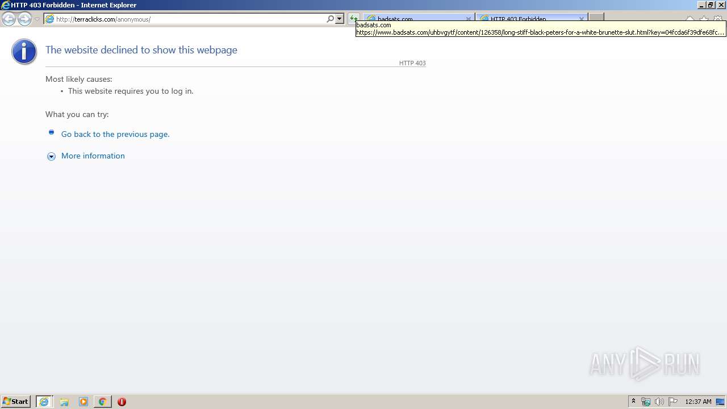Minimize the Internet Explorer window

[x=701, y=5]
